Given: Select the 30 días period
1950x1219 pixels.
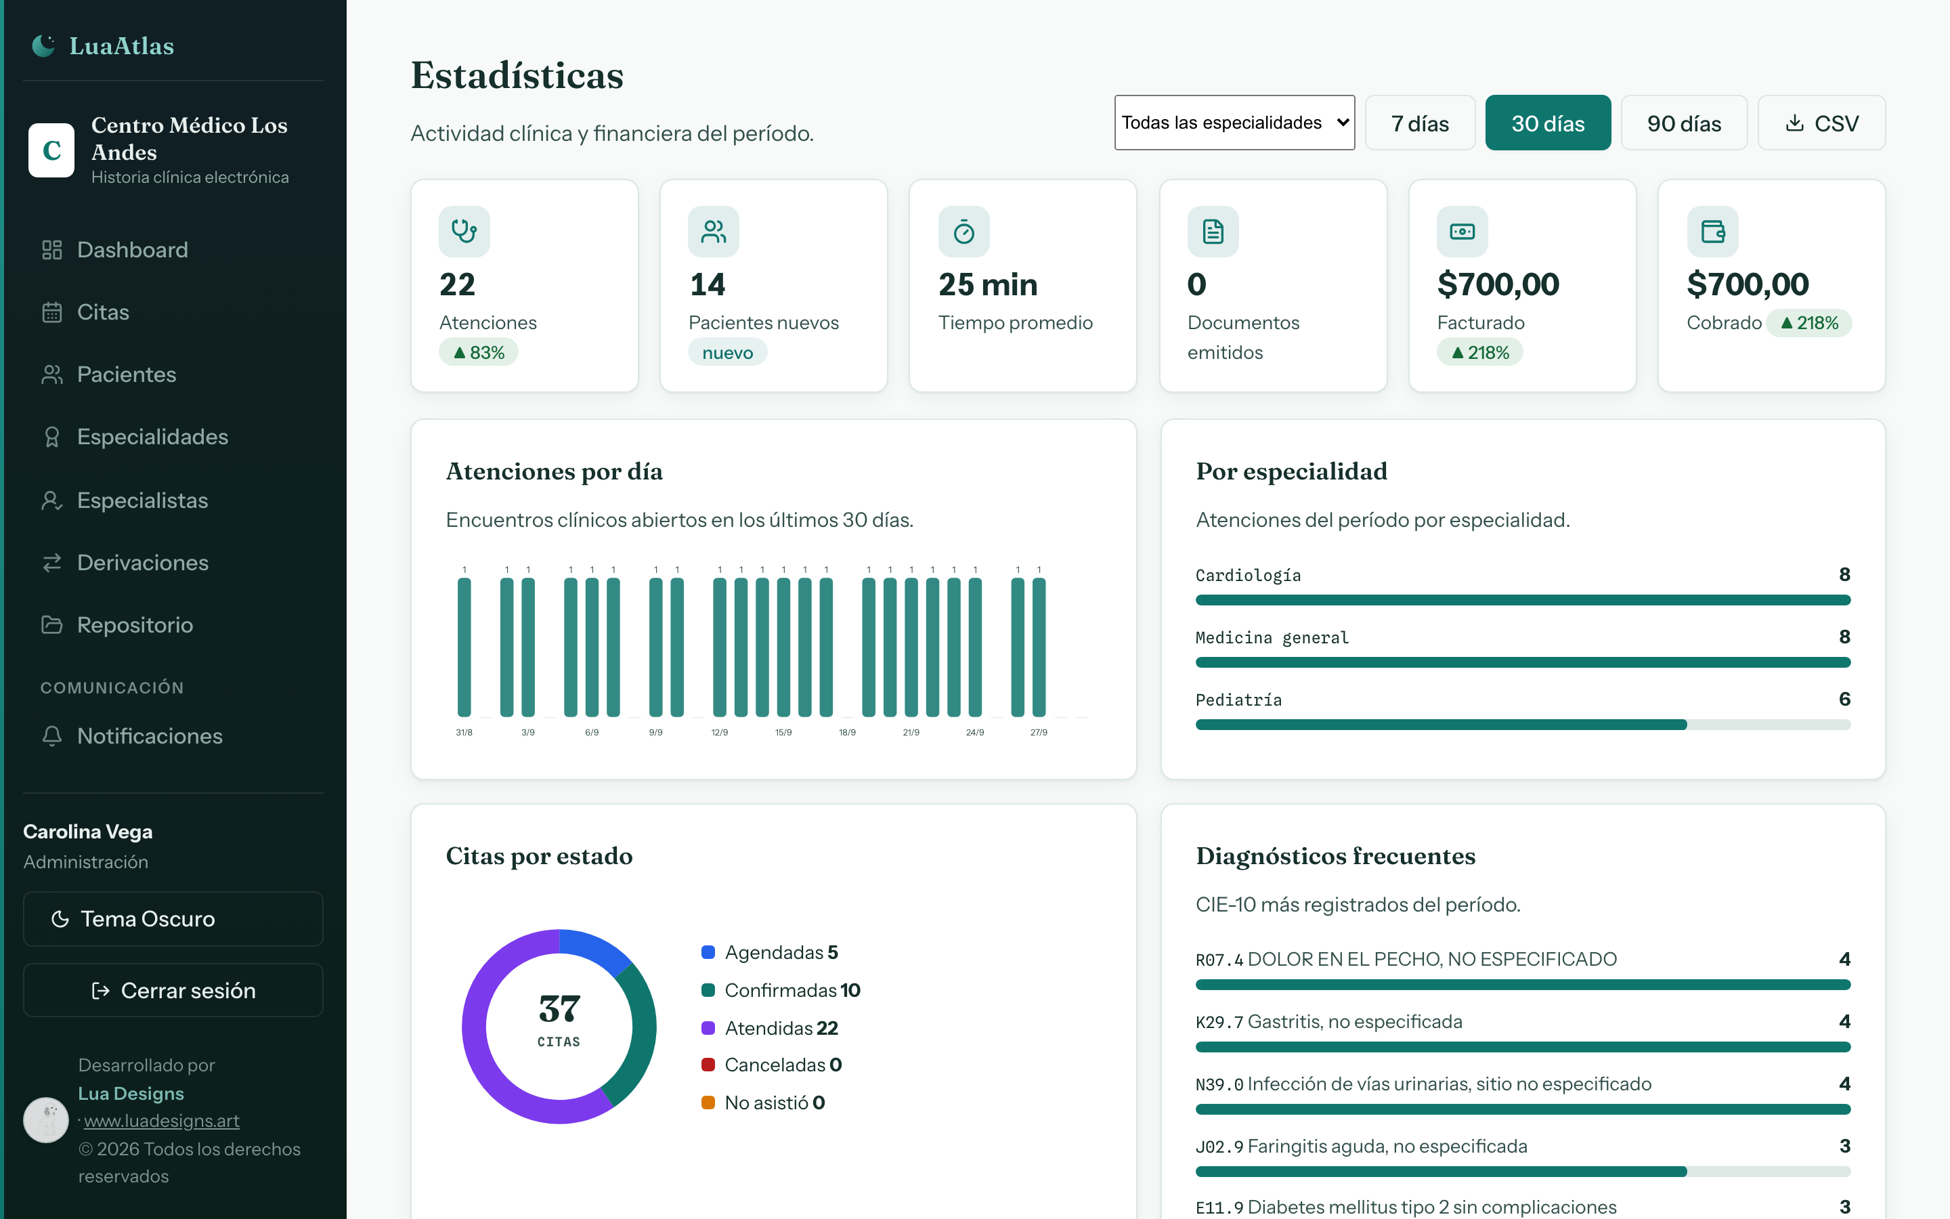Looking at the screenshot, I should click(1548, 123).
